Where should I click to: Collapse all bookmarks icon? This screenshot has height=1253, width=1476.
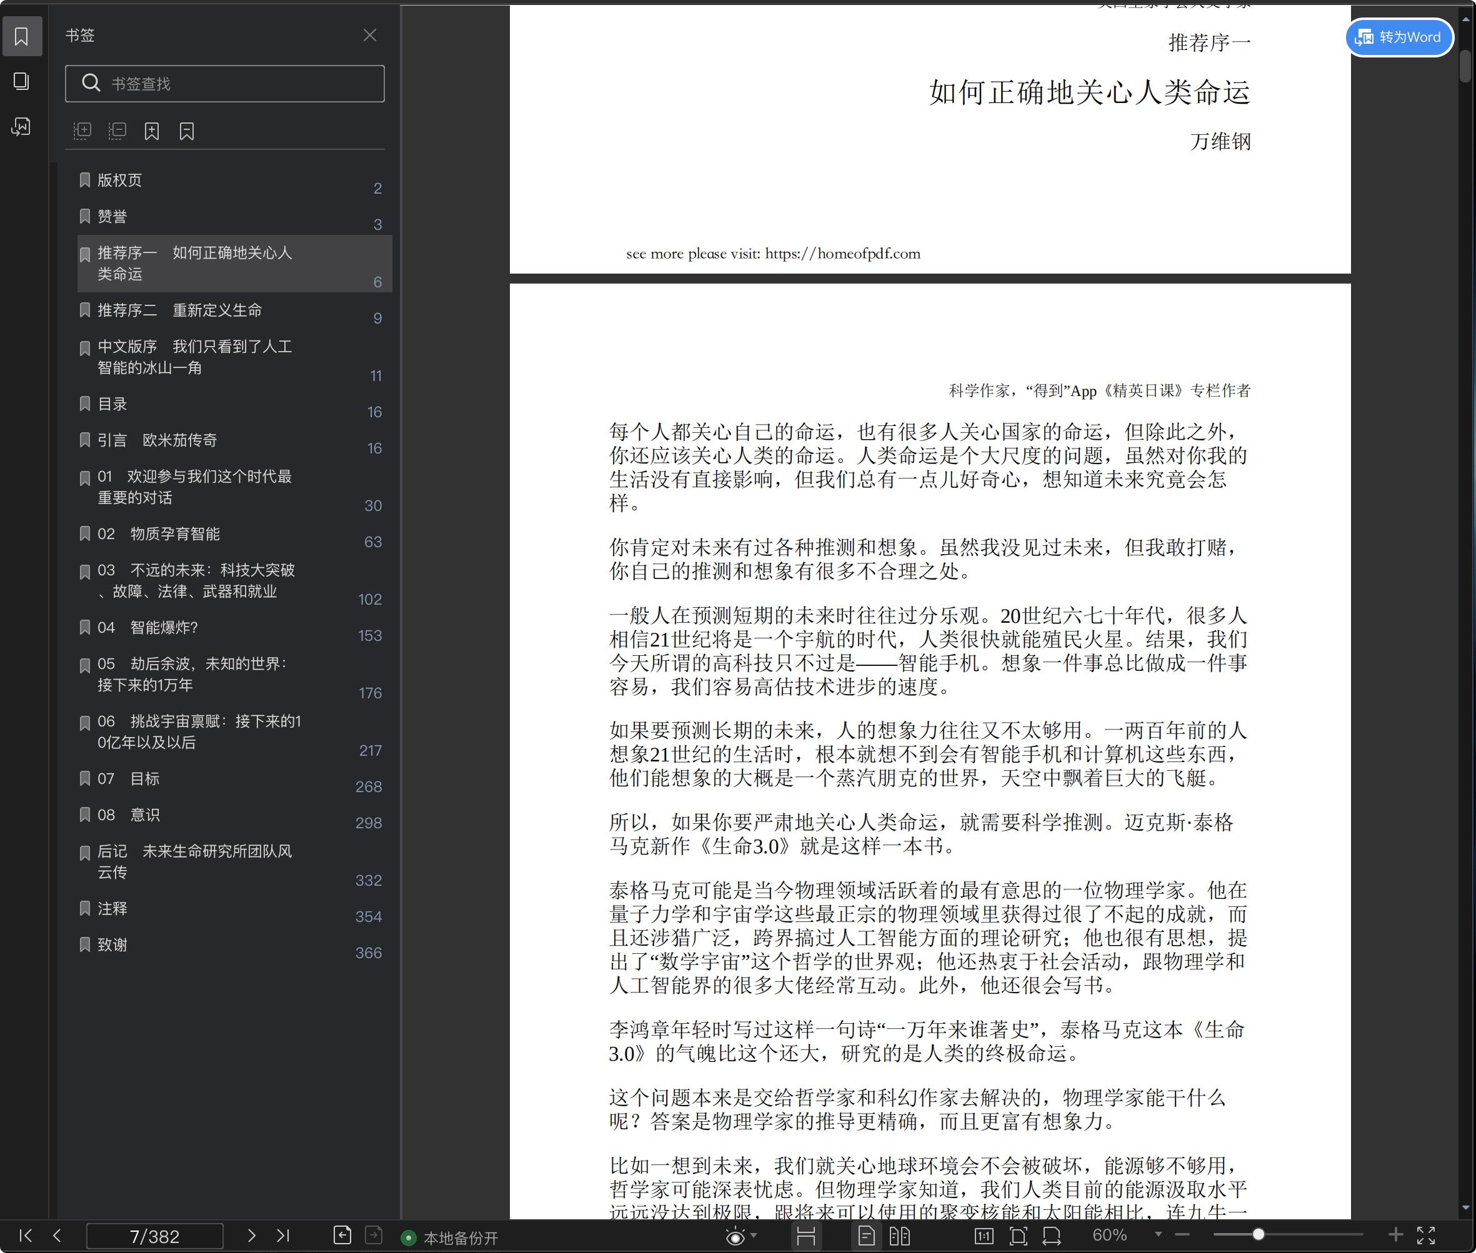[117, 131]
